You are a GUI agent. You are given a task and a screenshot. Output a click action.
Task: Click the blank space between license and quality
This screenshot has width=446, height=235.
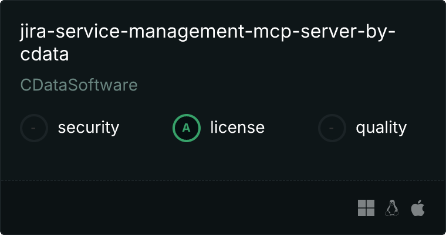291,127
